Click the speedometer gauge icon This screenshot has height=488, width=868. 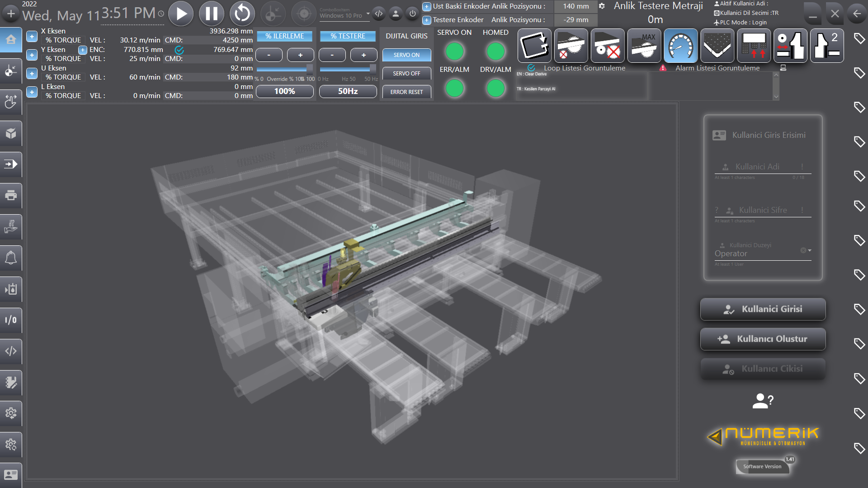(680, 46)
